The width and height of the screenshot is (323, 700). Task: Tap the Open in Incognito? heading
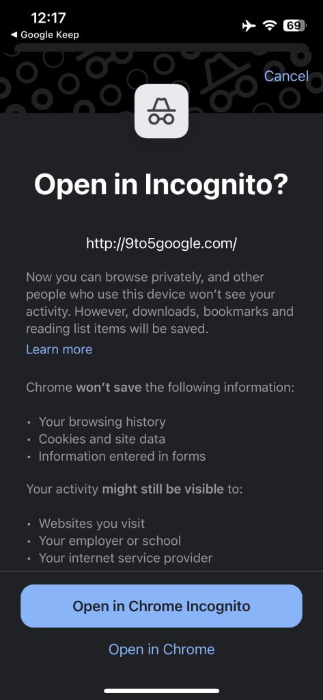coord(161,185)
